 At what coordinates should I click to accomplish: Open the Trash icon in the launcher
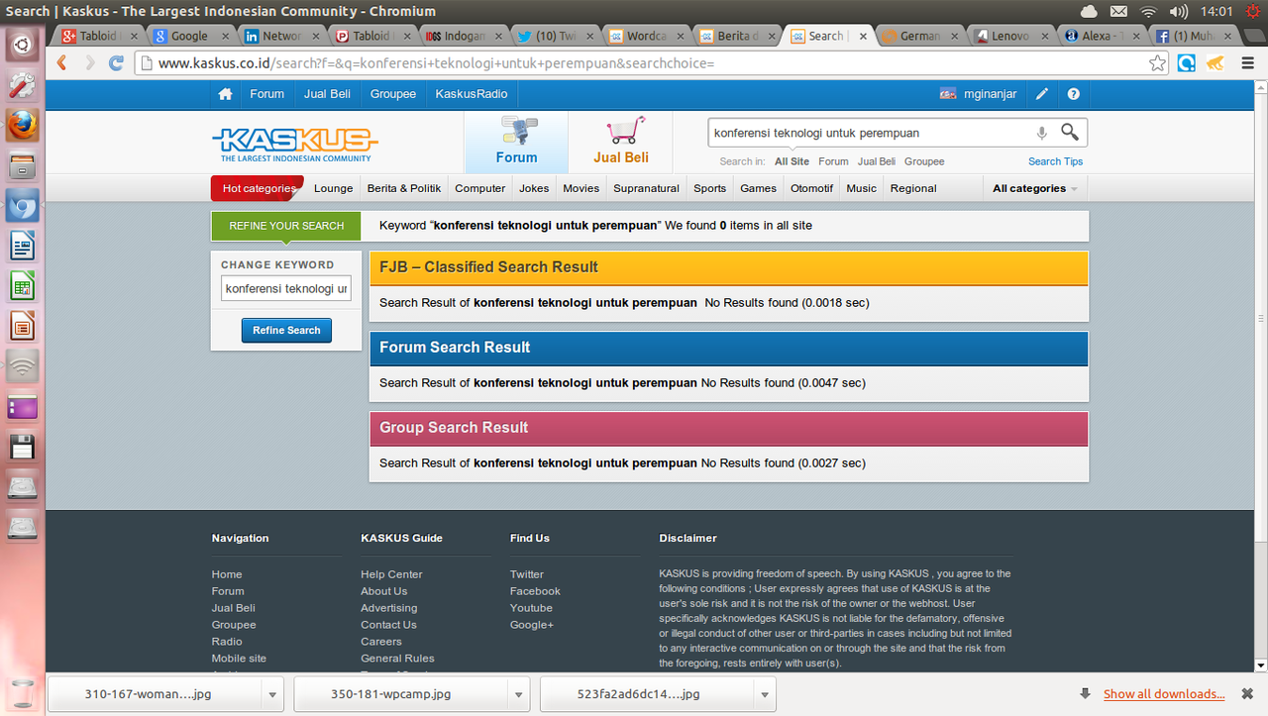click(x=23, y=691)
